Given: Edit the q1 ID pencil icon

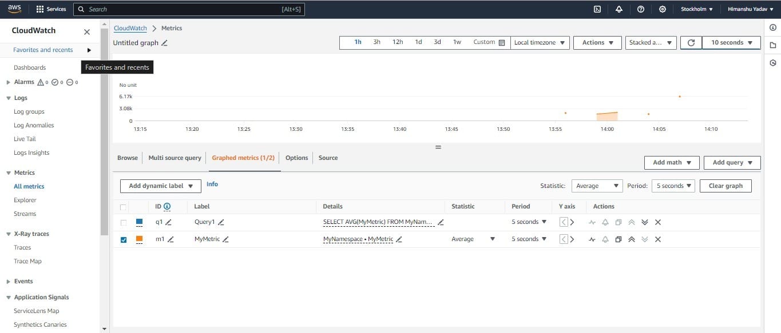Looking at the screenshot, I should point(168,222).
